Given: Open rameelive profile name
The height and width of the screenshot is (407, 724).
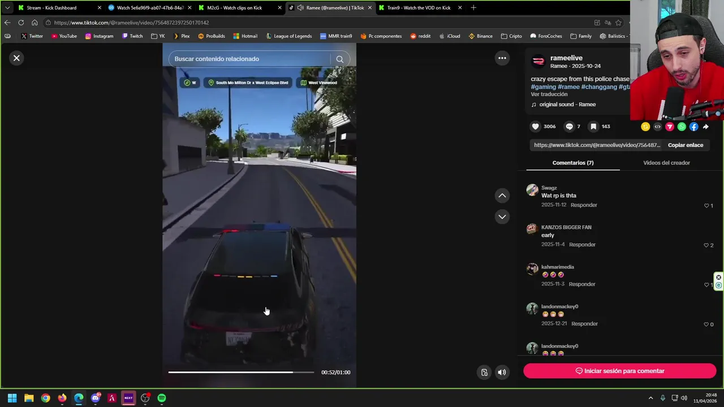Looking at the screenshot, I should pyautogui.click(x=566, y=58).
